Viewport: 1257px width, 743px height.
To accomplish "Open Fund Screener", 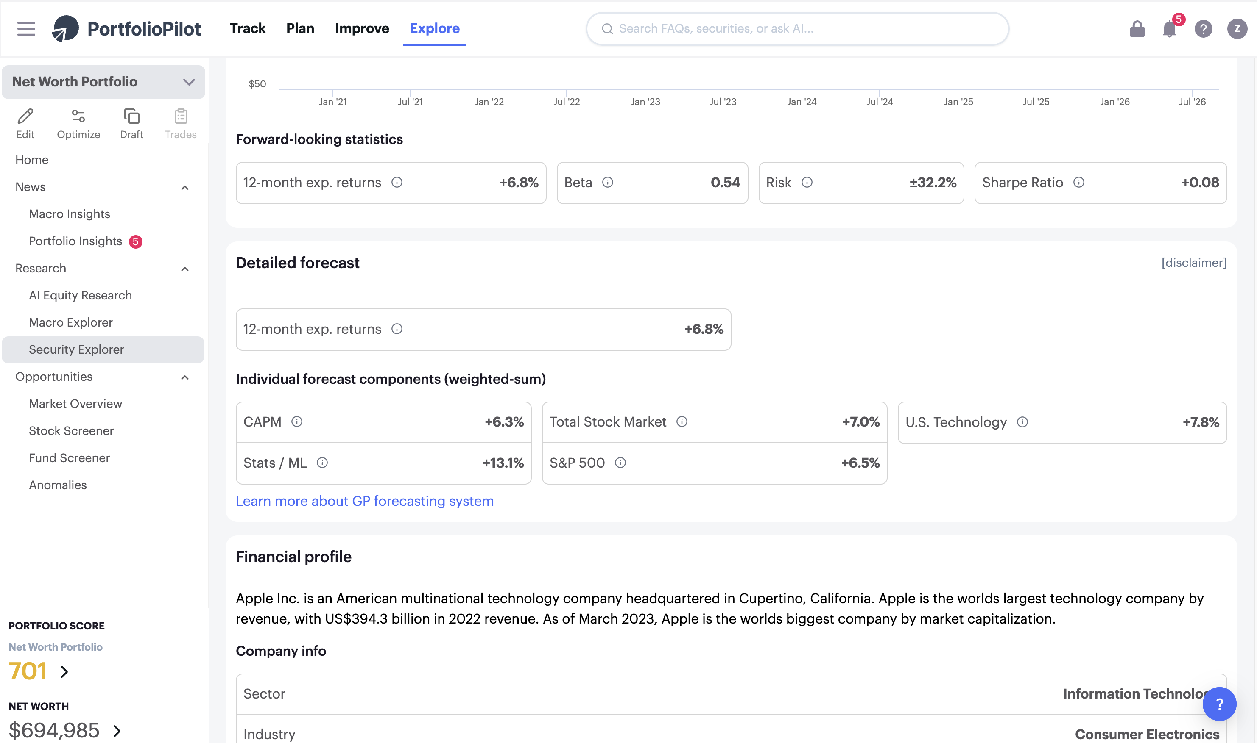I will 69,457.
